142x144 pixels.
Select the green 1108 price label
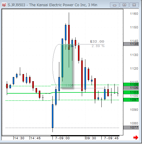(131, 84)
